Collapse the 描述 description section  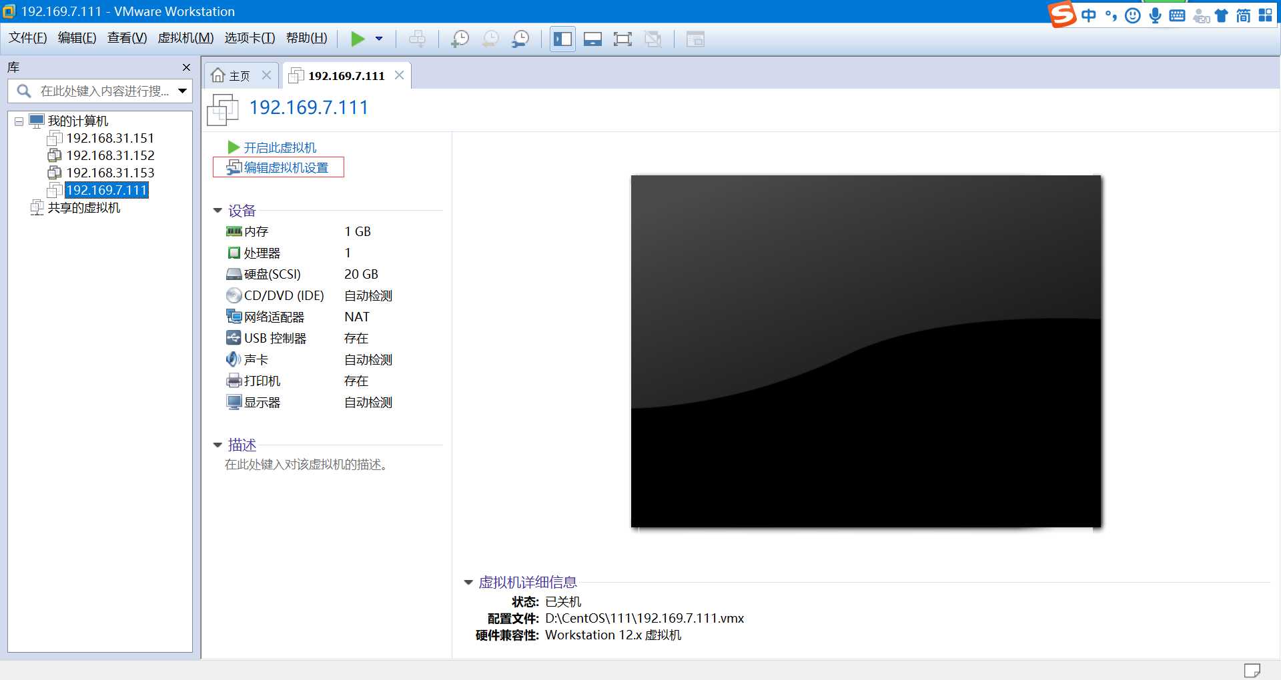click(x=218, y=445)
